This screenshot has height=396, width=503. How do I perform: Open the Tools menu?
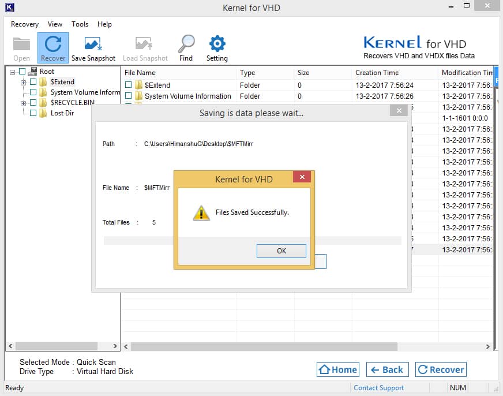point(80,24)
